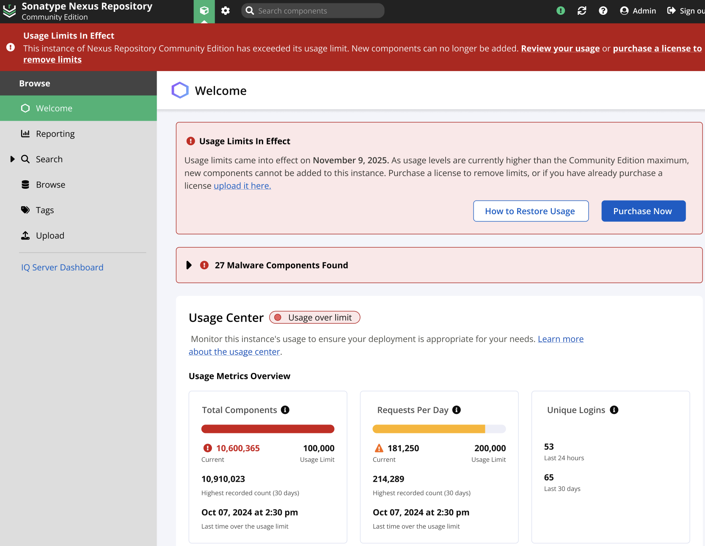Click the 53 logins last 24 hours value
705x546 pixels.
tap(549, 447)
